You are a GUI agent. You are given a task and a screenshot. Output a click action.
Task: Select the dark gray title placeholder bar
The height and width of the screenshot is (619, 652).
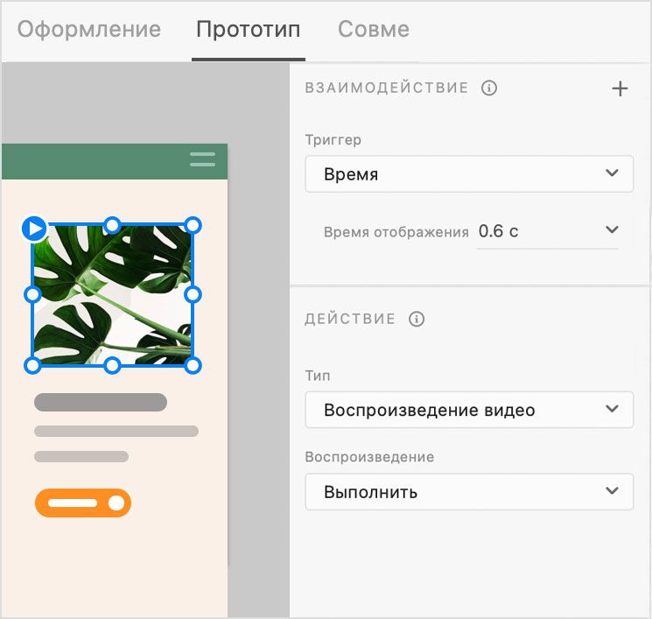click(101, 402)
